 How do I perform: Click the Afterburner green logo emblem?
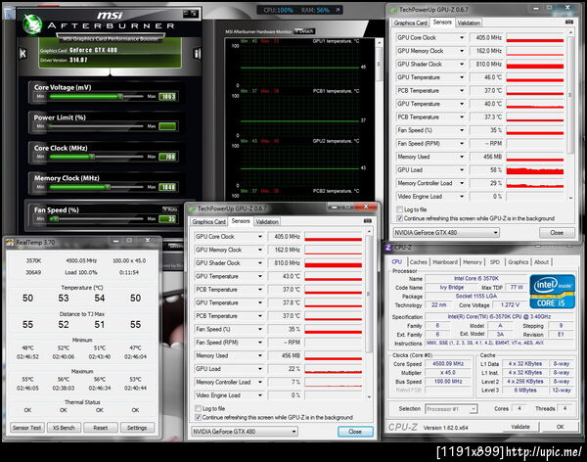click(x=32, y=24)
